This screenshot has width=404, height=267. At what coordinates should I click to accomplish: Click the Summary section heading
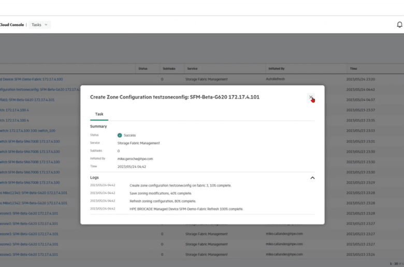click(98, 126)
